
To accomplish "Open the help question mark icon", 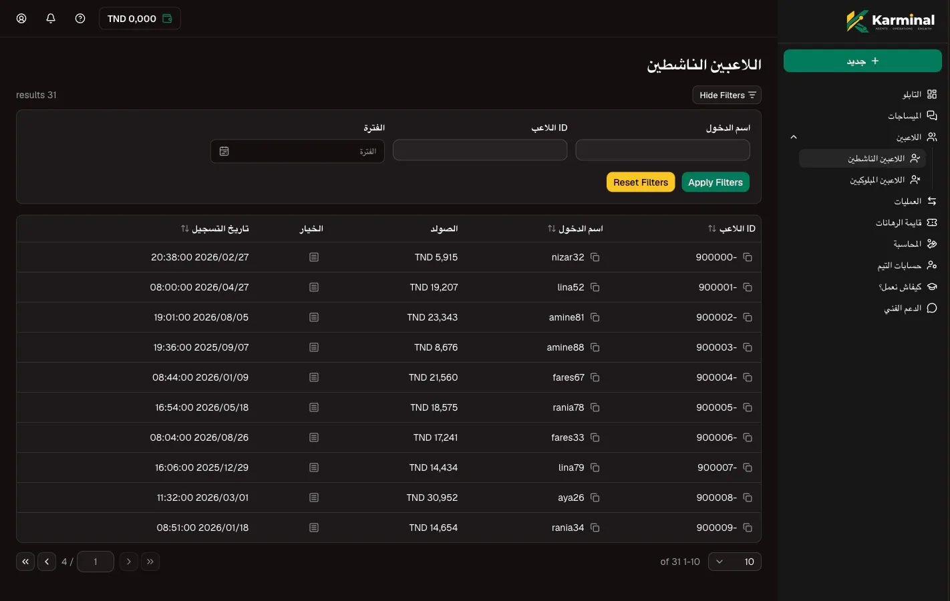I will [x=80, y=19].
